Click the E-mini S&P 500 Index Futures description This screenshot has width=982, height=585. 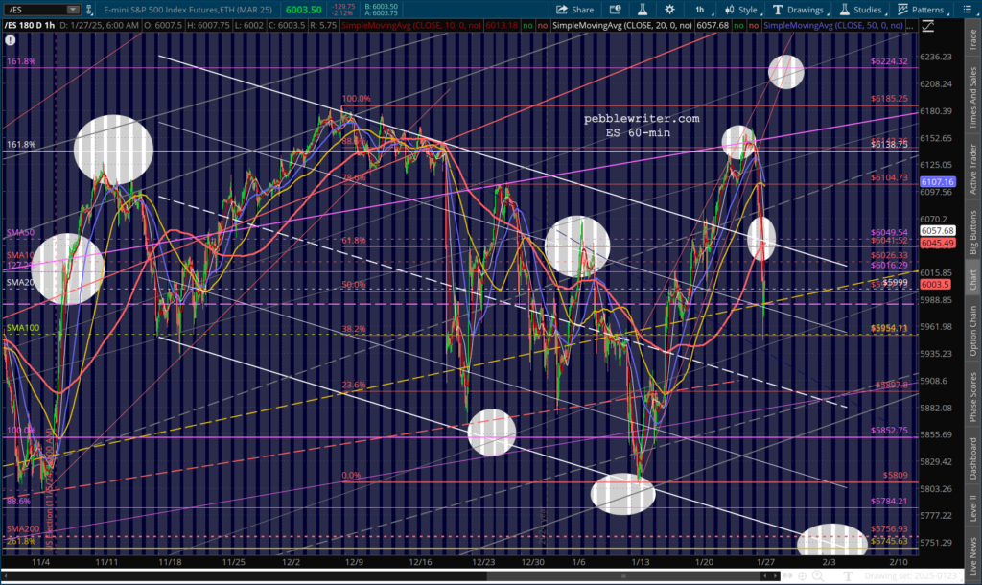click(188, 10)
